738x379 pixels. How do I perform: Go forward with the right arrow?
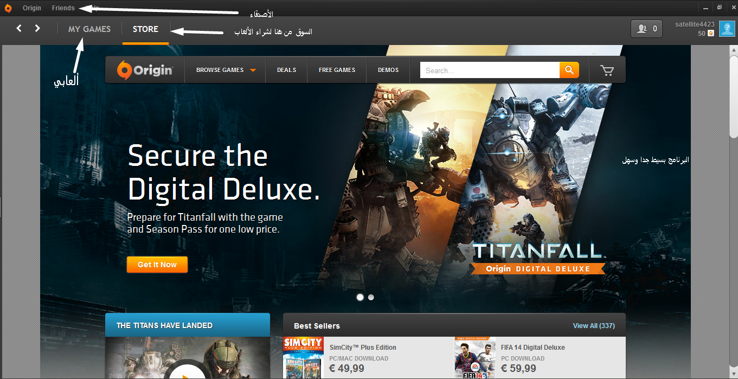click(x=37, y=28)
